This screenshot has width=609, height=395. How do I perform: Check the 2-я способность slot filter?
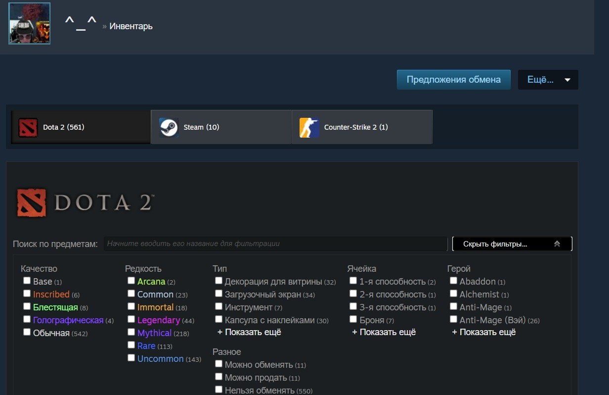coord(353,294)
